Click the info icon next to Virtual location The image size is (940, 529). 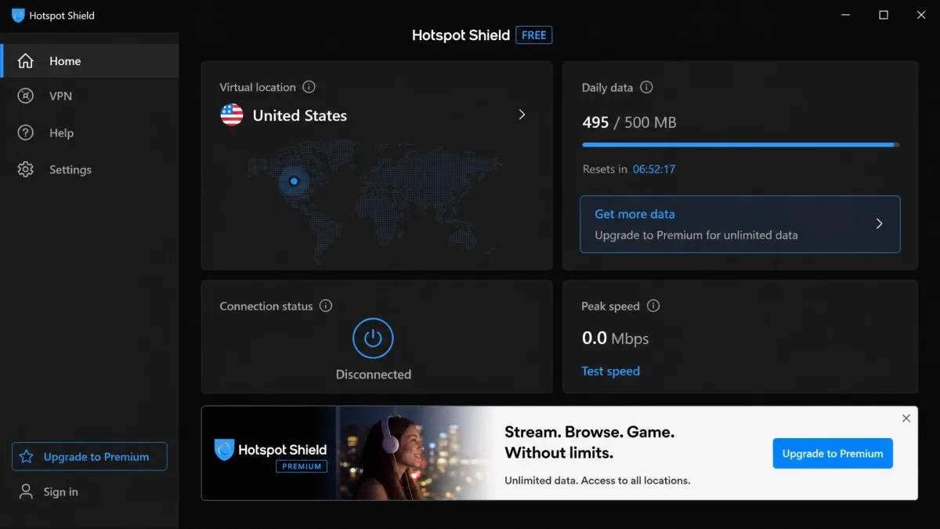309,87
